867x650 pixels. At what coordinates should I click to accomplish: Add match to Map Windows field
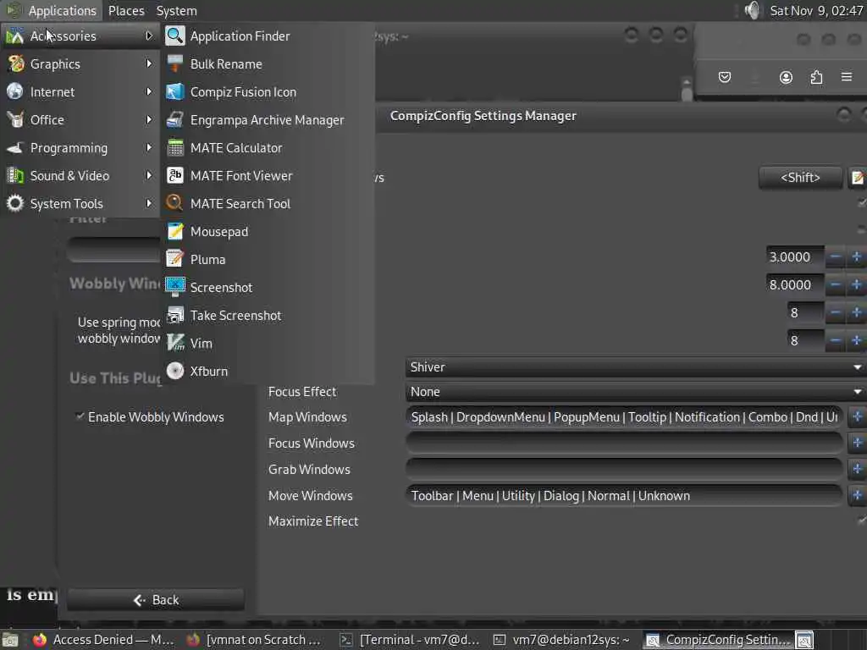(x=857, y=416)
